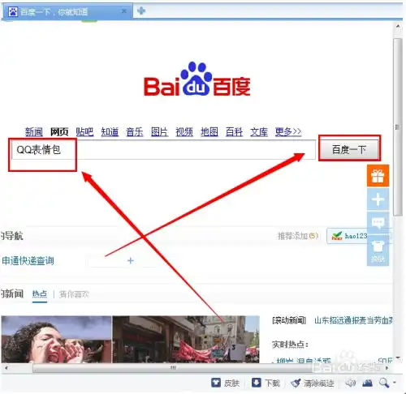
Task: Open the chat bubble sidebar icon
Action: [378, 223]
